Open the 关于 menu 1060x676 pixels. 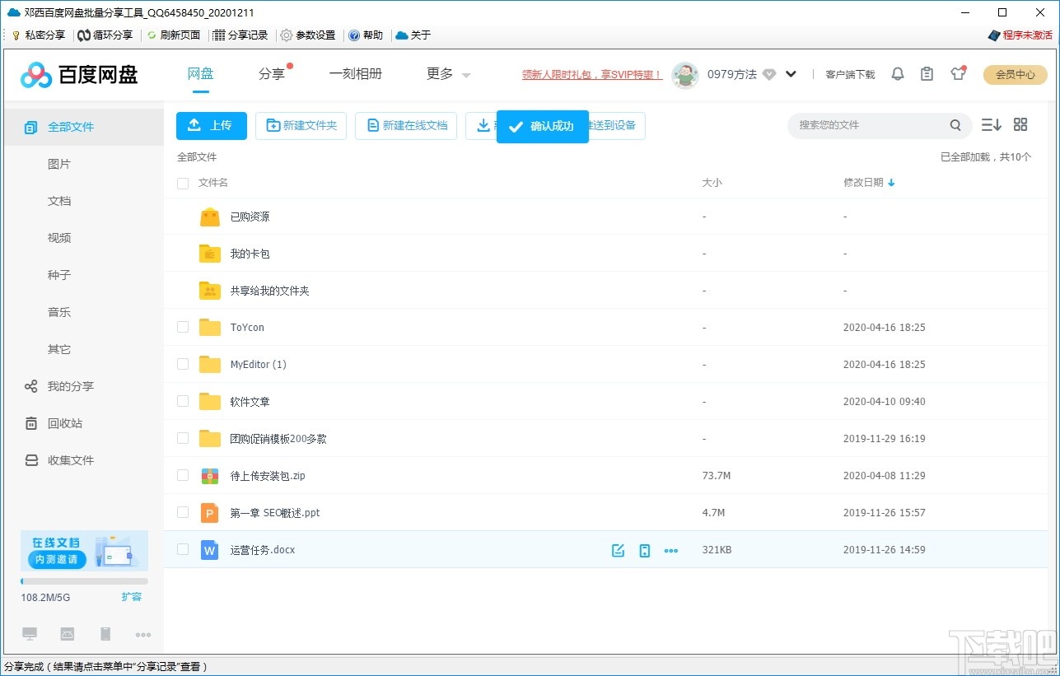click(413, 35)
